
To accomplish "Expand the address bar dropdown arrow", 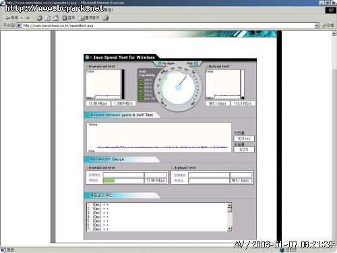I will (317, 26).
